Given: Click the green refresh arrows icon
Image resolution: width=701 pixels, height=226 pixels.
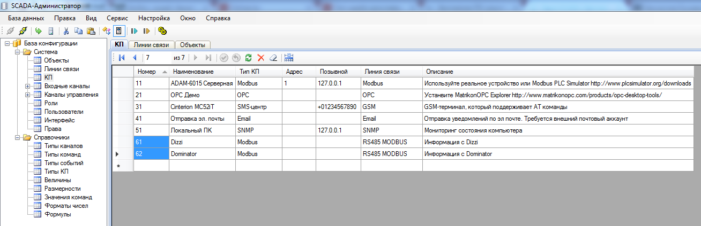Looking at the screenshot, I should click(248, 58).
